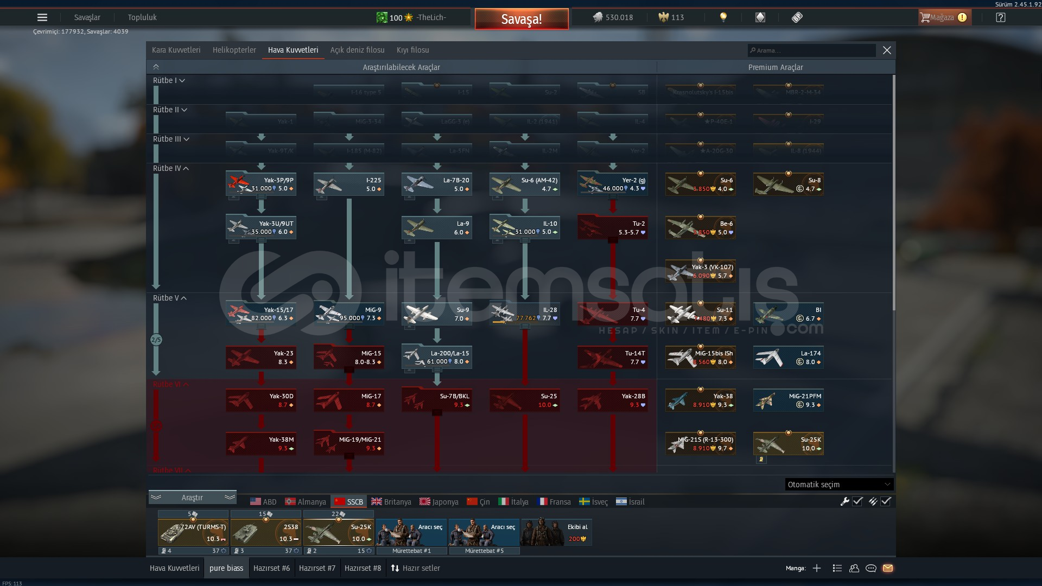Select İtalya nation flag

point(513,502)
